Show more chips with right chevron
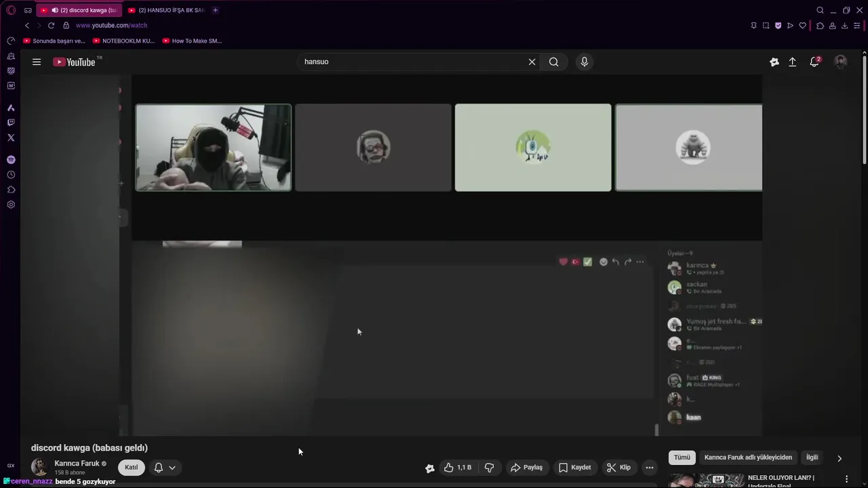 click(x=840, y=458)
